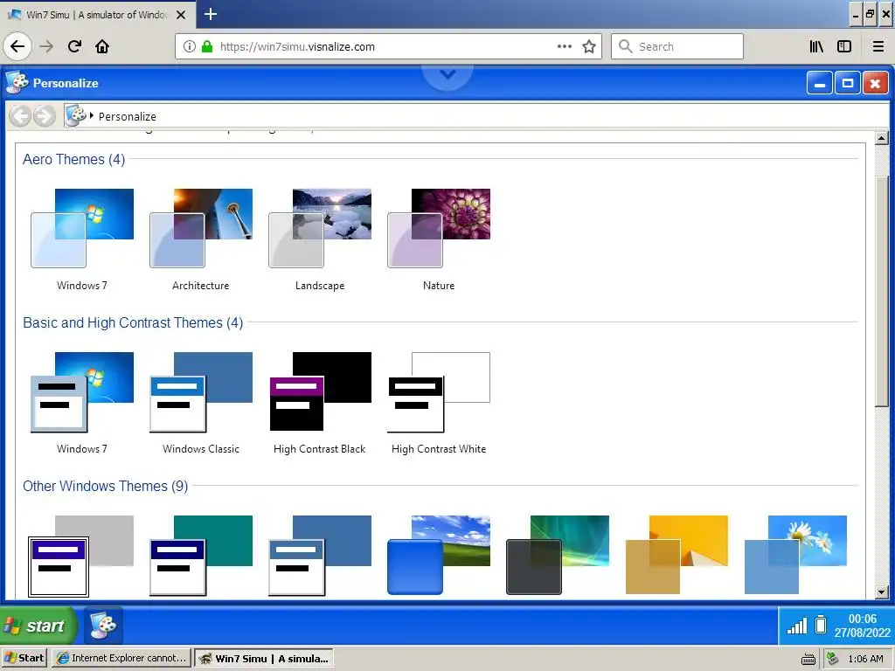Minimize the Personalize window
This screenshot has height=671, width=895.
(820, 83)
